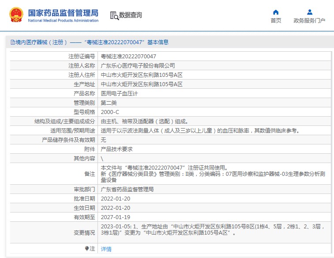Open the 政务服务门户 navigation label

pos(309,20)
